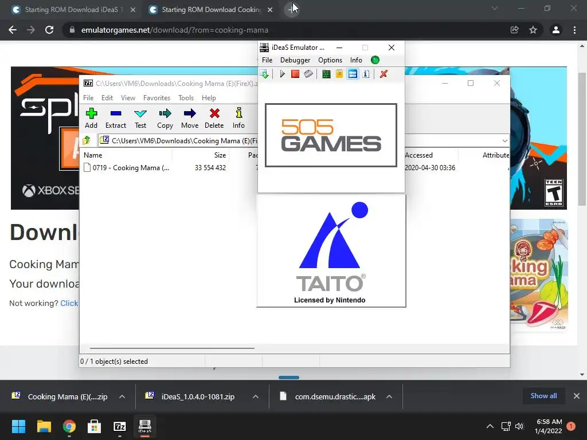
Task: Open the Debugger menu in iDeaS
Action: [x=295, y=60]
